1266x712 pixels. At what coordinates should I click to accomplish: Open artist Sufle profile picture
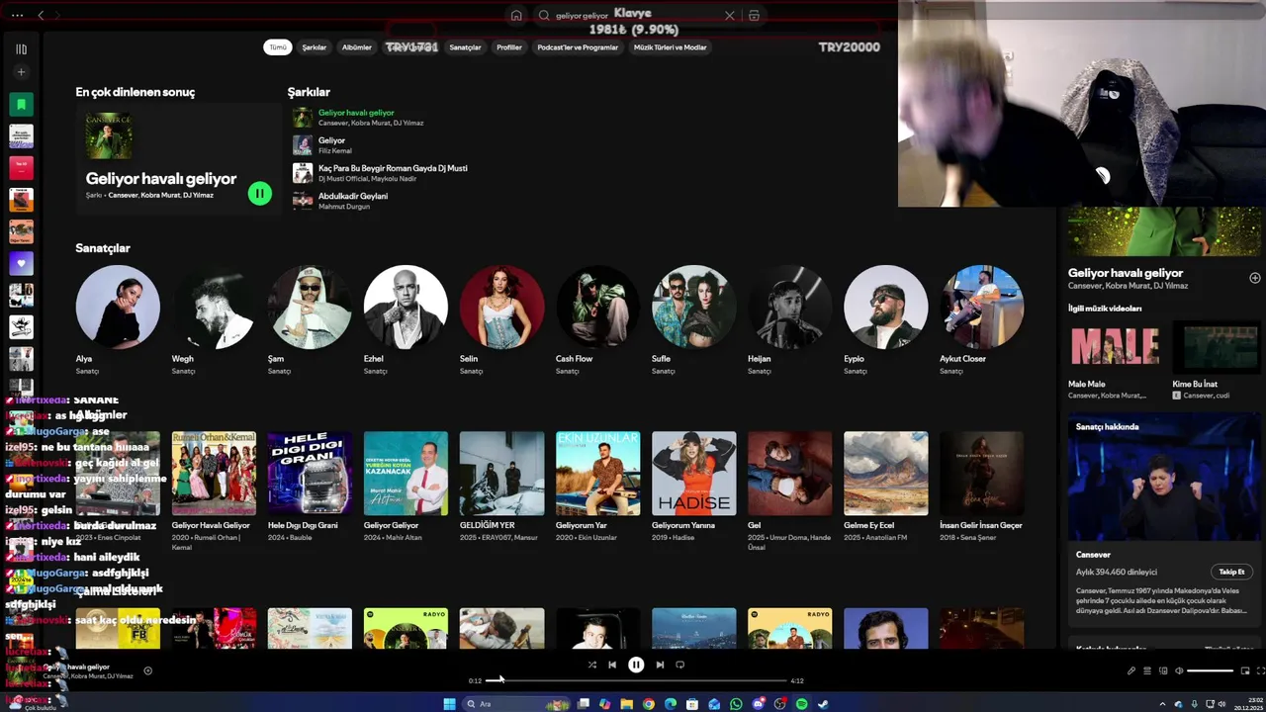pyautogui.click(x=693, y=307)
